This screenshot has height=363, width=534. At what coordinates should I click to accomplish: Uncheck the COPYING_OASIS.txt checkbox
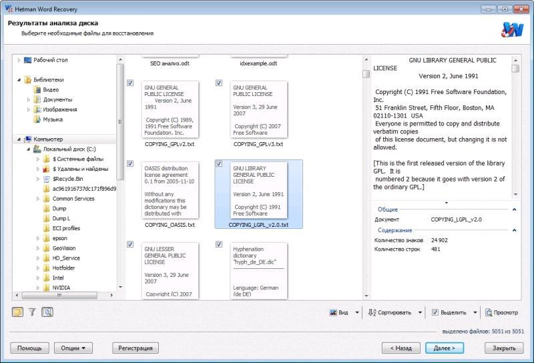click(x=130, y=163)
